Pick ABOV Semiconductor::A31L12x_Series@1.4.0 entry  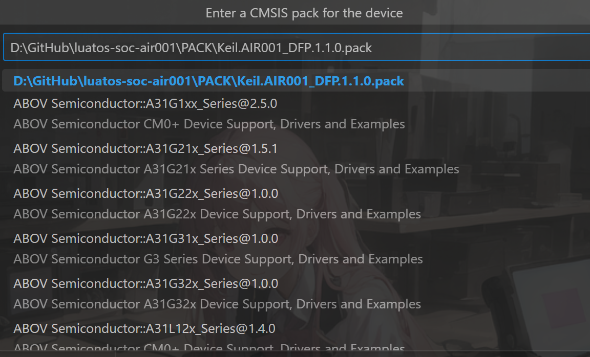pos(144,328)
